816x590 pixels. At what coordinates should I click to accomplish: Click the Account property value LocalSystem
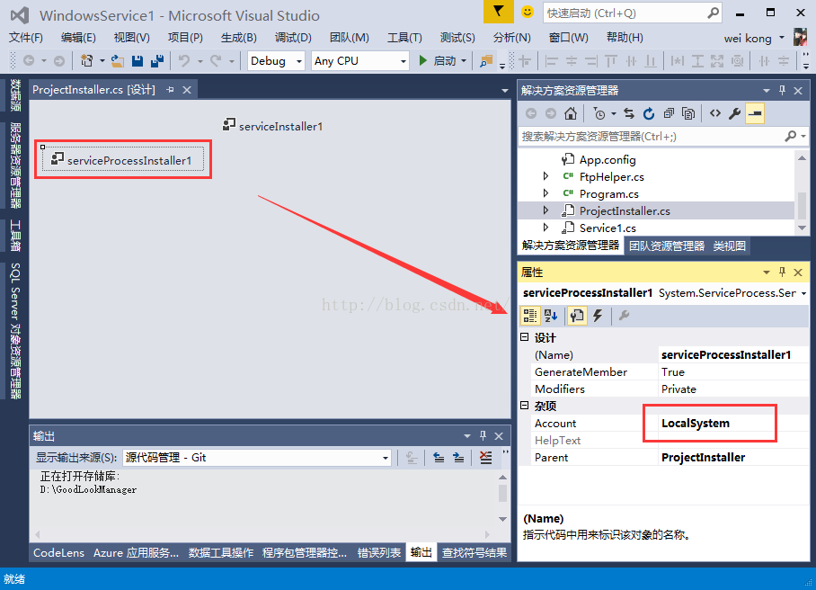[x=734, y=423]
